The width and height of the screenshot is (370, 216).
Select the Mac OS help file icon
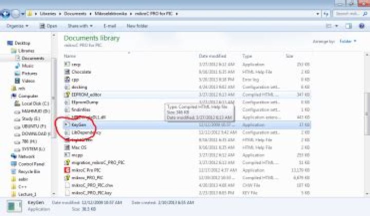pyautogui.click(x=67, y=147)
